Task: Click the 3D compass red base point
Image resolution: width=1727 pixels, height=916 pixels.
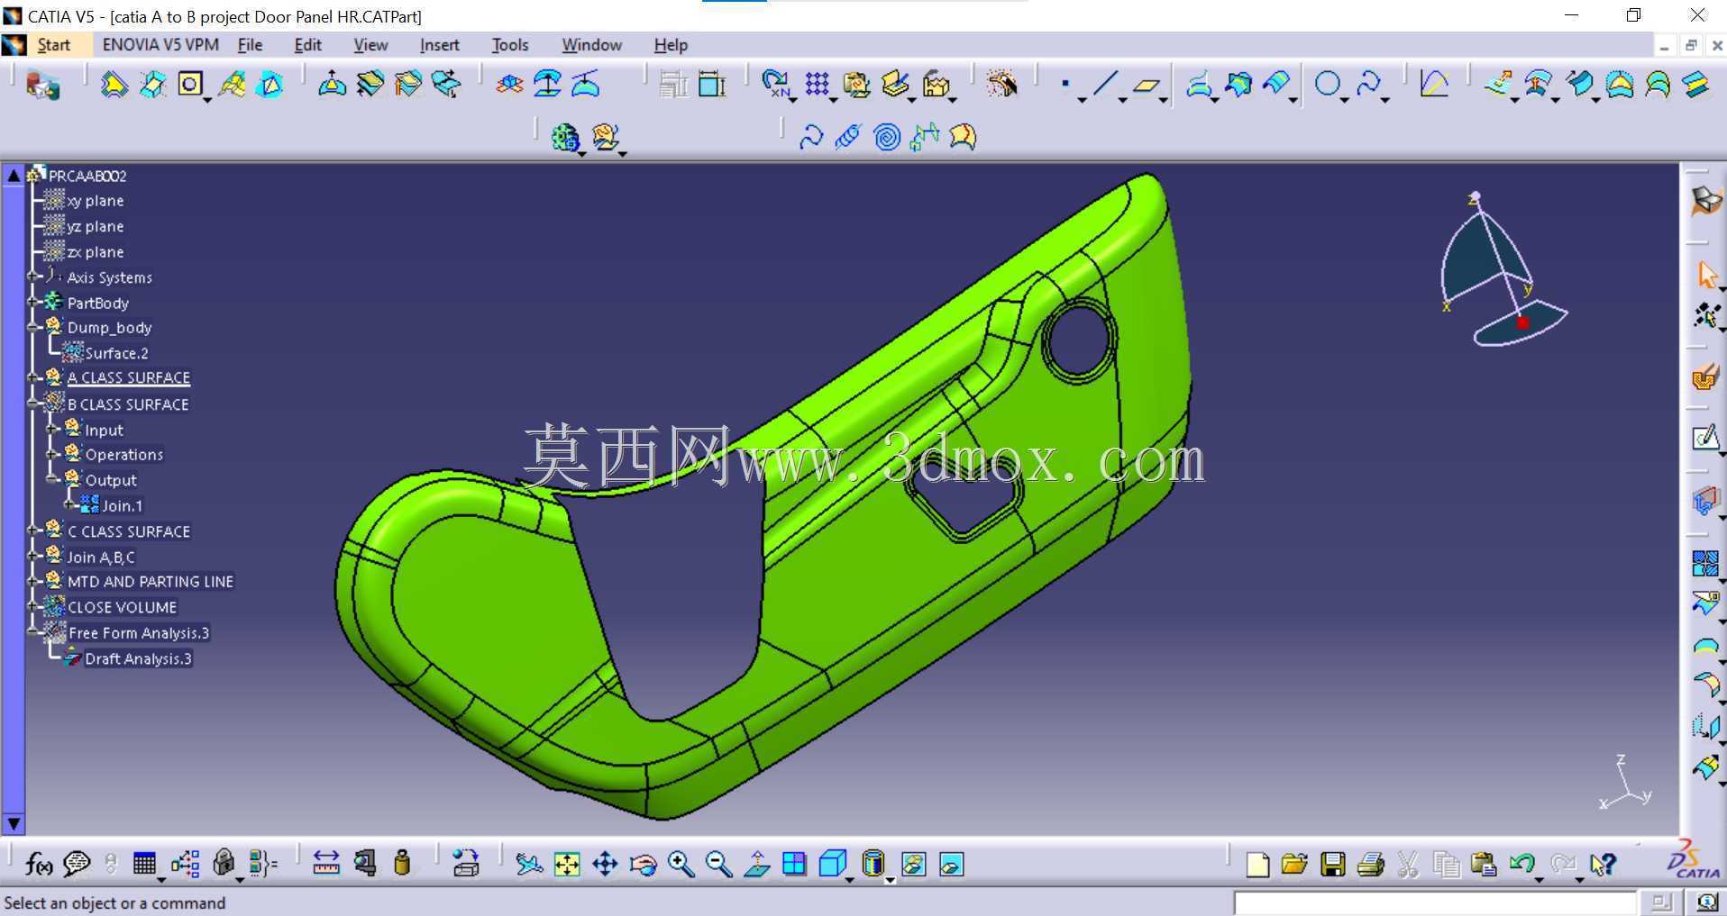Action: [x=1522, y=322]
